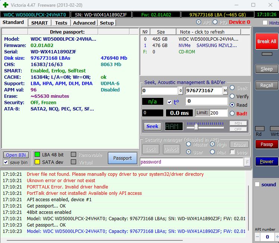Click the Break All button

point(267,41)
